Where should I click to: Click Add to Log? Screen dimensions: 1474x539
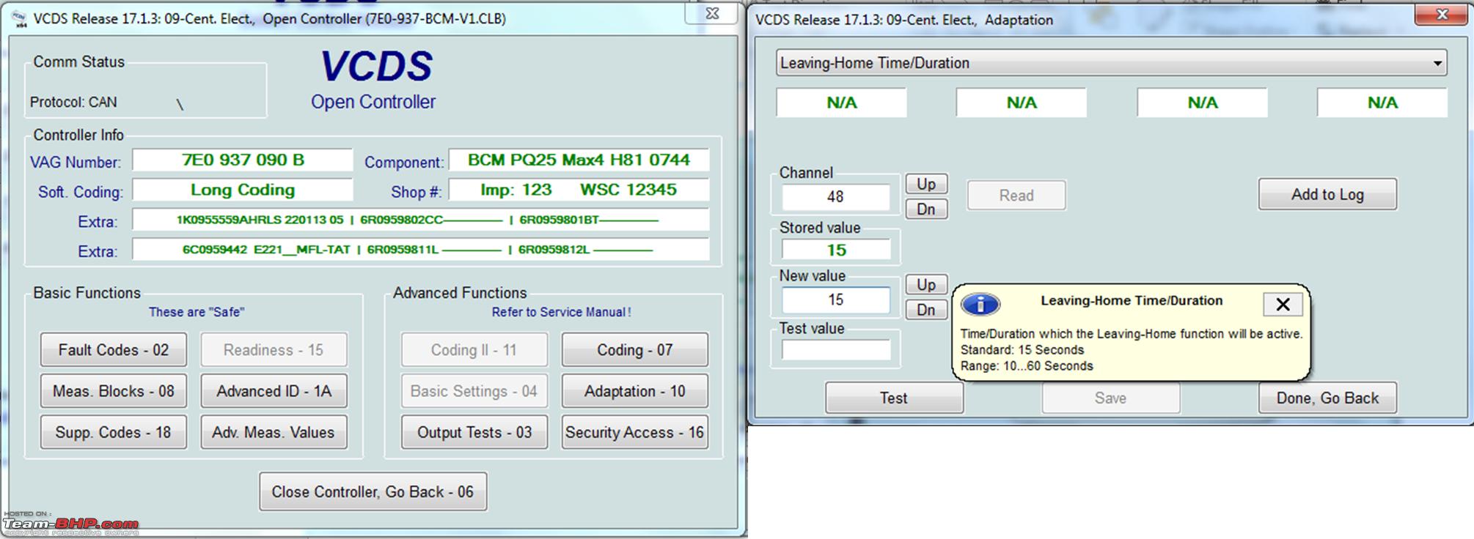1327,194
